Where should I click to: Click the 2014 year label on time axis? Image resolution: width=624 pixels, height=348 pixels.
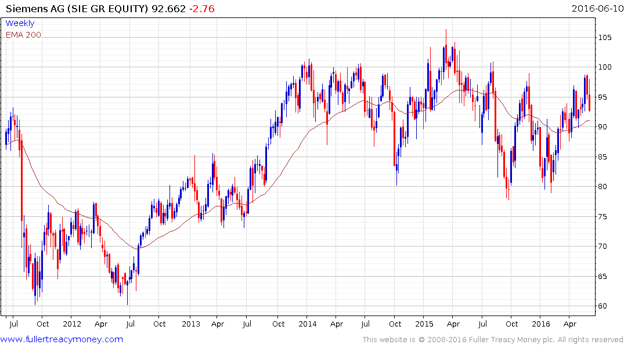(x=307, y=324)
